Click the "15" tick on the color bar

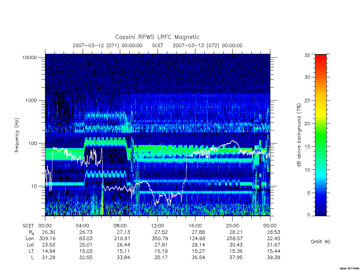pyautogui.click(x=307, y=147)
